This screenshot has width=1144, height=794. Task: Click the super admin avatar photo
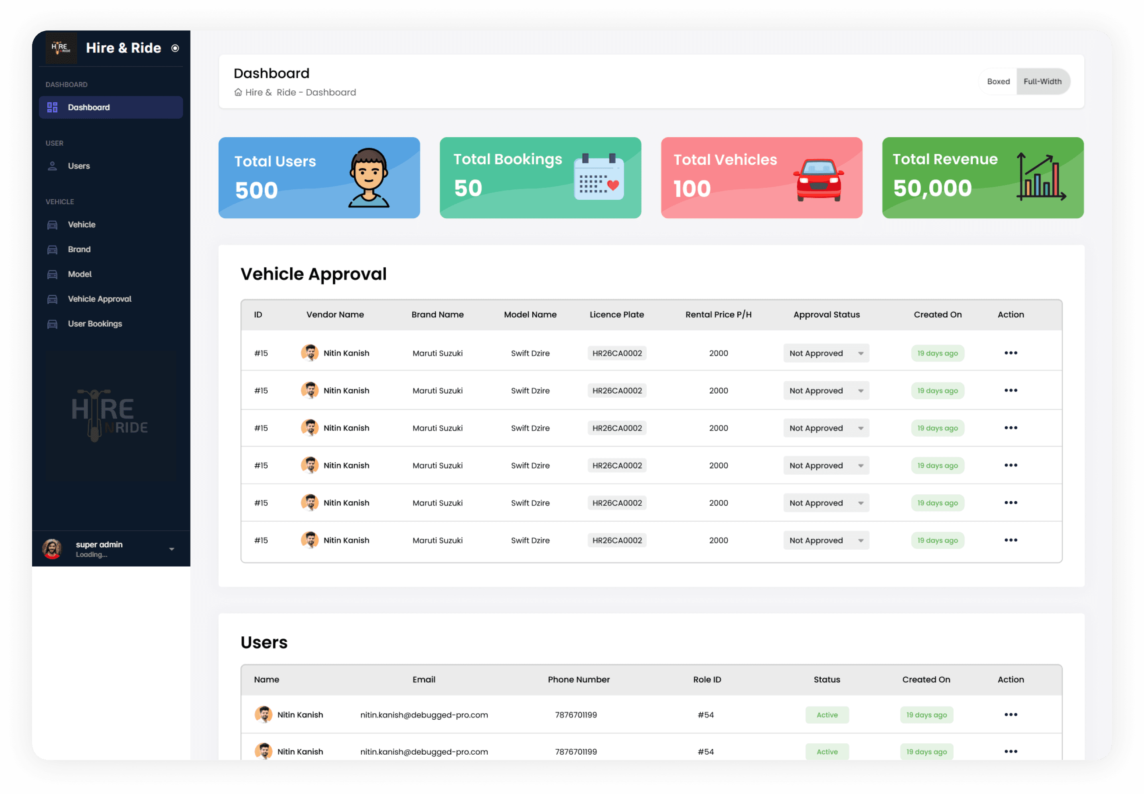tap(52, 549)
